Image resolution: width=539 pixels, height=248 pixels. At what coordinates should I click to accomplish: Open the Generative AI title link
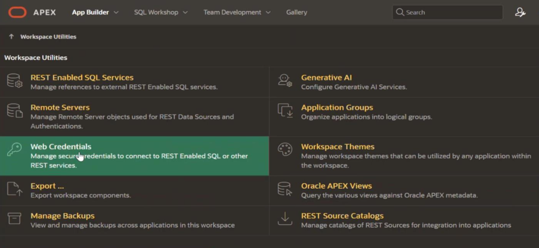[326, 77]
